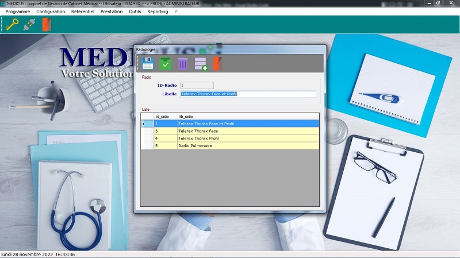Click the plug connection icon in main toolbar
The height and width of the screenshot is (258, 460).
pyautogui.click(x=29, y=25)
